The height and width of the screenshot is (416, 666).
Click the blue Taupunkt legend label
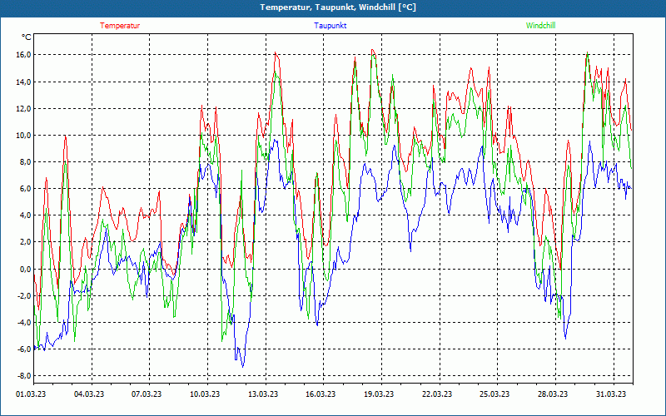330,26
